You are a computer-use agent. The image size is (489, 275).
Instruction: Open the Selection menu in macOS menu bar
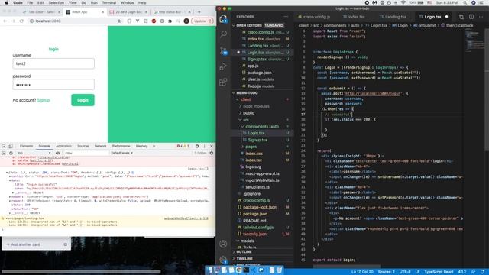[x=56, y=2]
